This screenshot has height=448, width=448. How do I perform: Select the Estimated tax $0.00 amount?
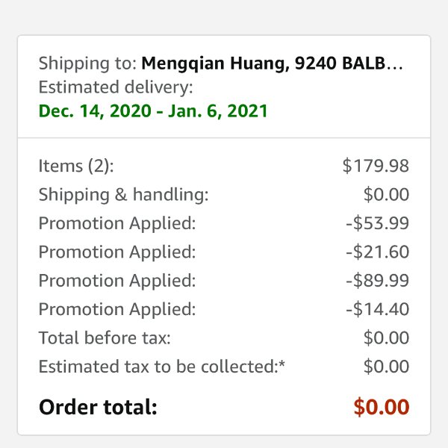386,367
